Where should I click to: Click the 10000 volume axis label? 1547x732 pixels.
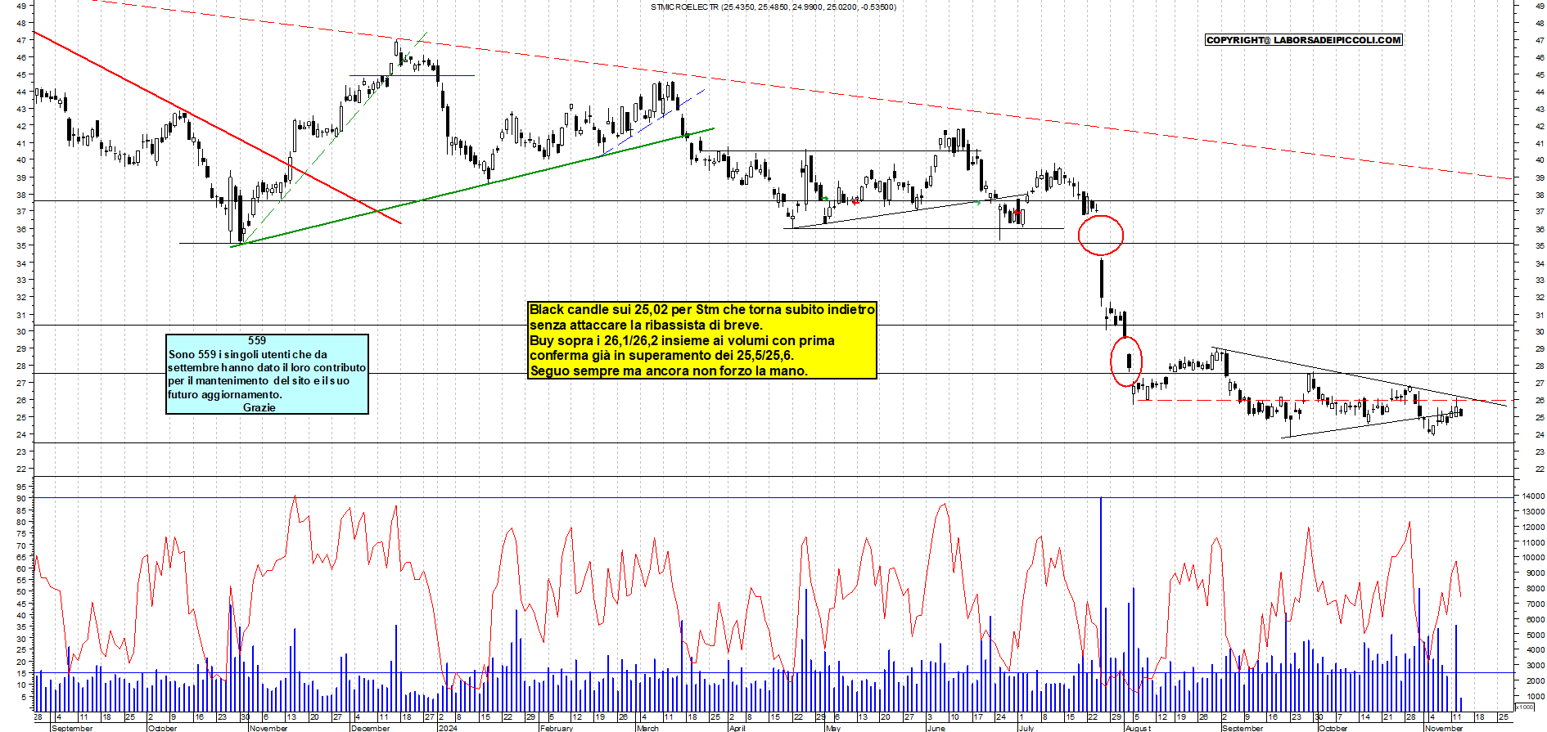pyautogui.click(x=1533, y=558)
